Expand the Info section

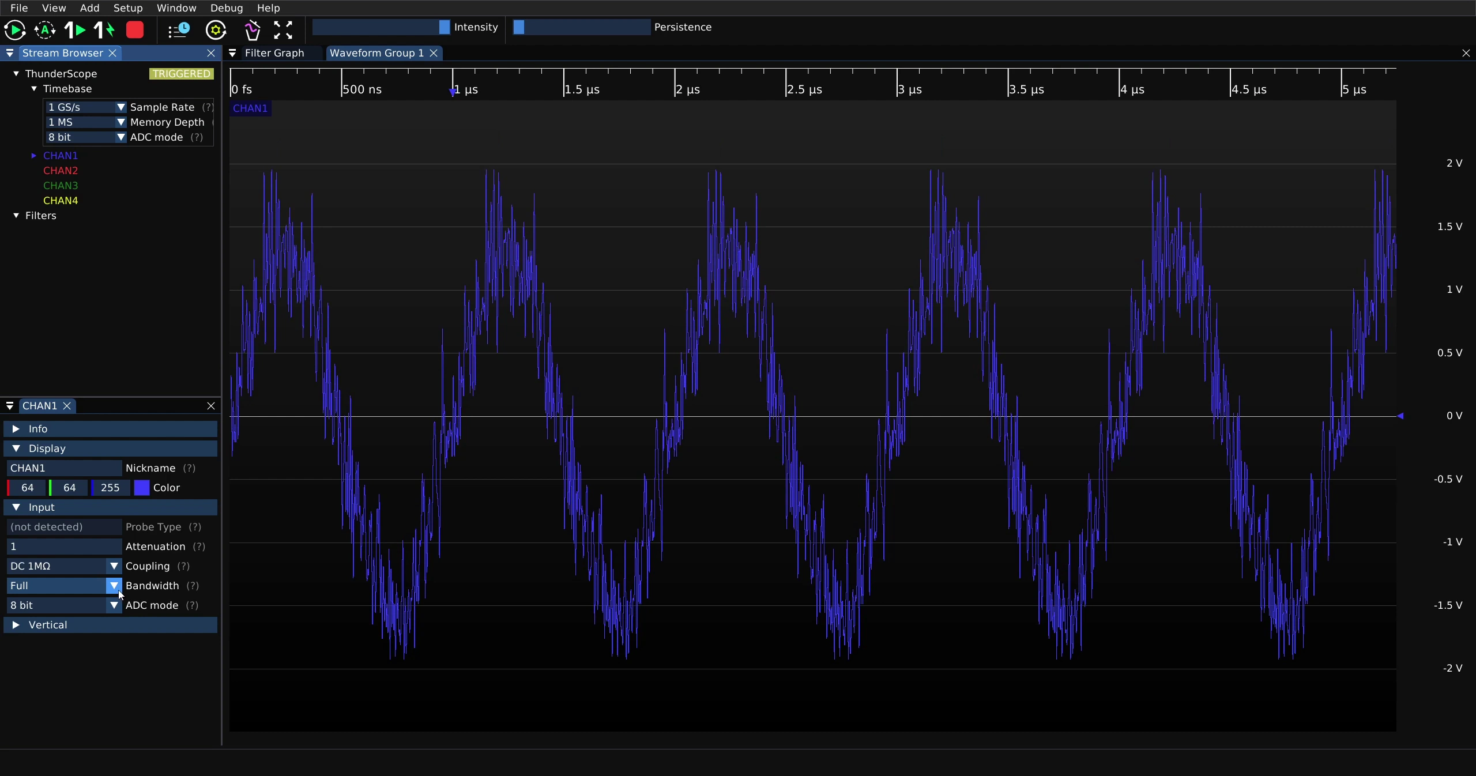tap(111, 429)
